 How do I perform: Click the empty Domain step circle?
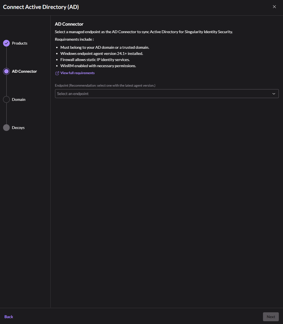6,99
